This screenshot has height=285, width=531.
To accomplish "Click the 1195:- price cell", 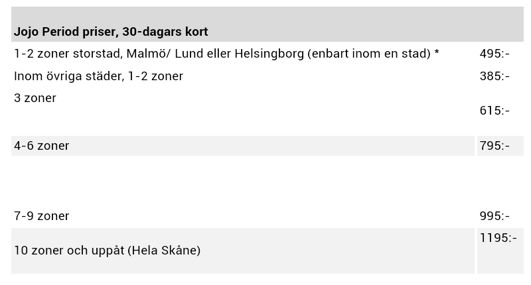I will pyautogui.click(x=500, y=251).
